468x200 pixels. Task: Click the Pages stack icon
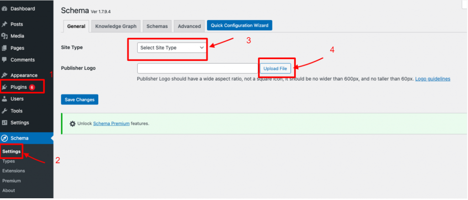[4, 48]
